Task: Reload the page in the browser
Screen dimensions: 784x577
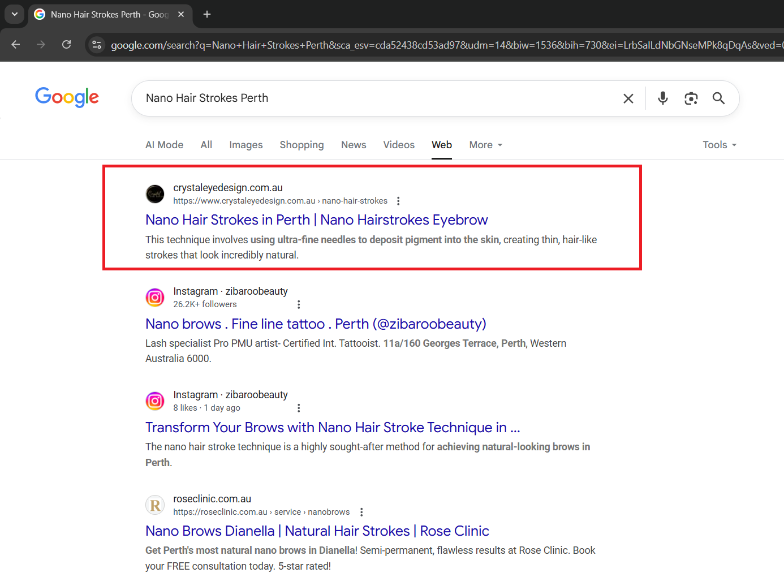Action: 66,45
